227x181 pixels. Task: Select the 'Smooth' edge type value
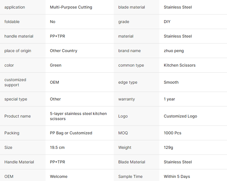(x=171, y=82)
